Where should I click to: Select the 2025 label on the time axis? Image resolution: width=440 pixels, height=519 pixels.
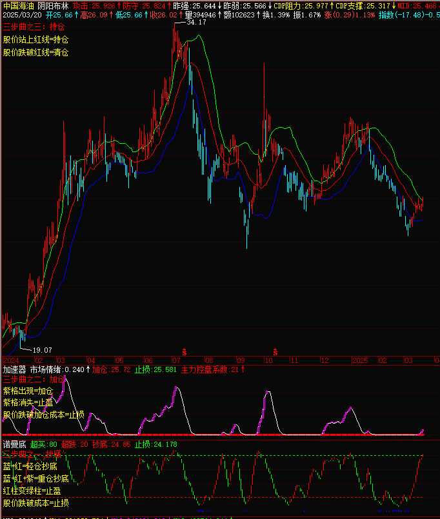(360, 360)
